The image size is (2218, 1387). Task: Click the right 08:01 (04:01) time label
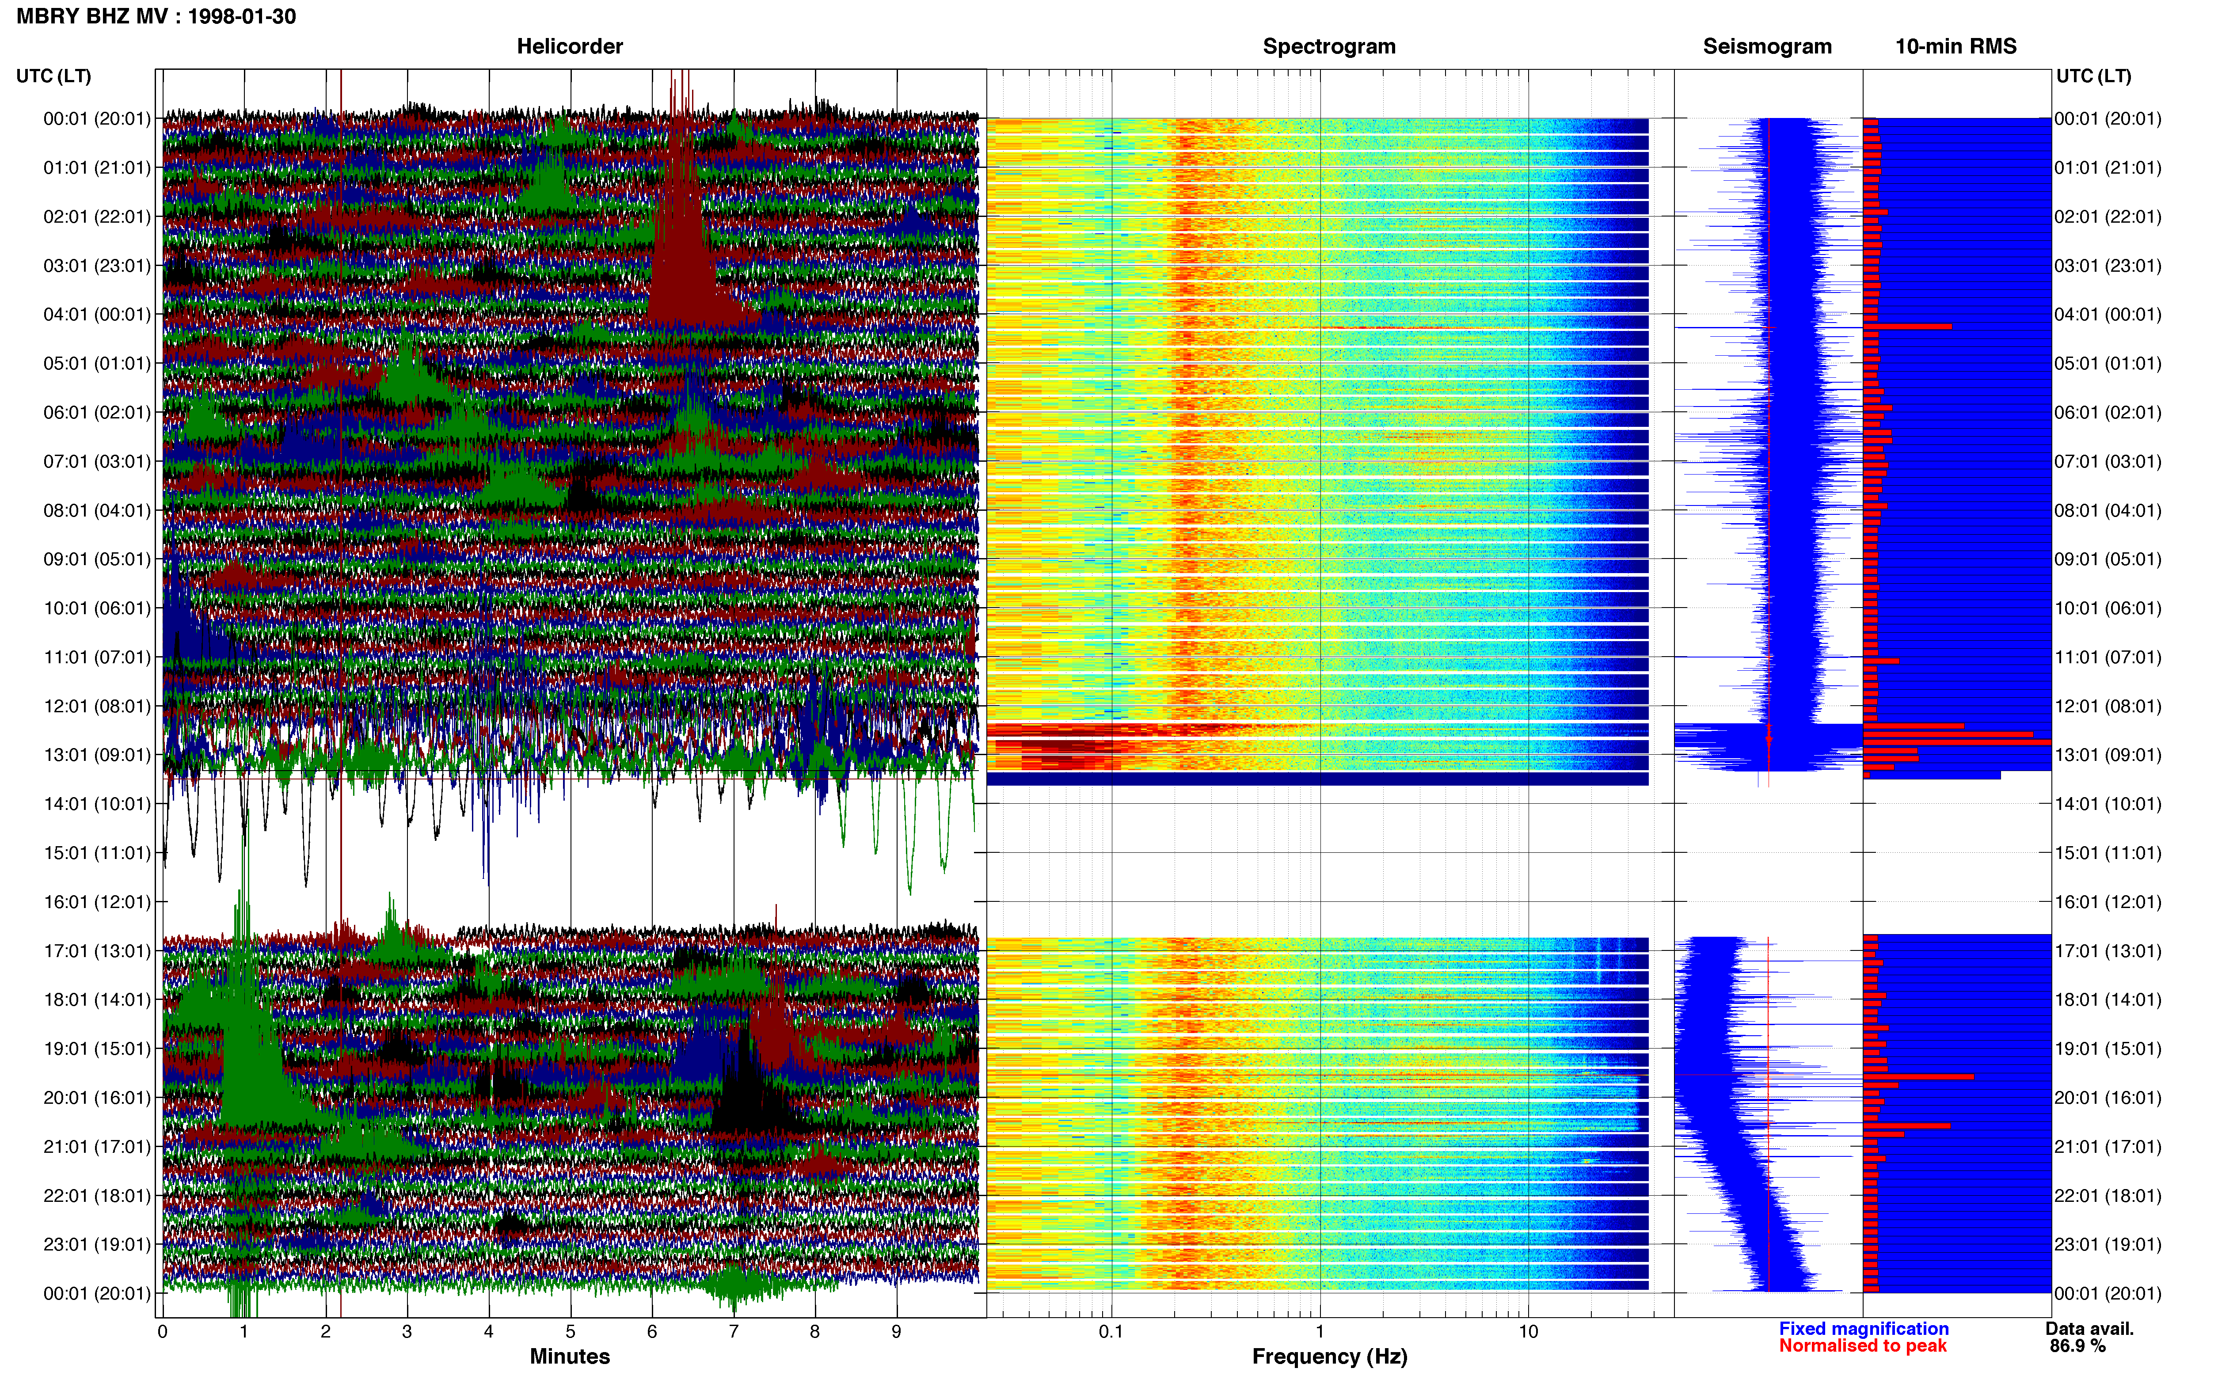click(x=2108, y=510)
